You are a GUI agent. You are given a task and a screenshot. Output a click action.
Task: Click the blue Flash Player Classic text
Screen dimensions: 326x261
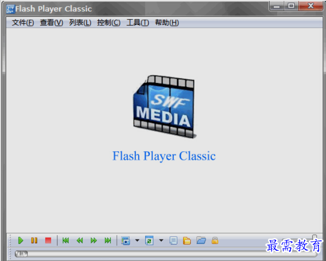(x=164, y=156)
